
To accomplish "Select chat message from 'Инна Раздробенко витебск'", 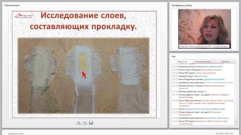I will tap(198, 79).
